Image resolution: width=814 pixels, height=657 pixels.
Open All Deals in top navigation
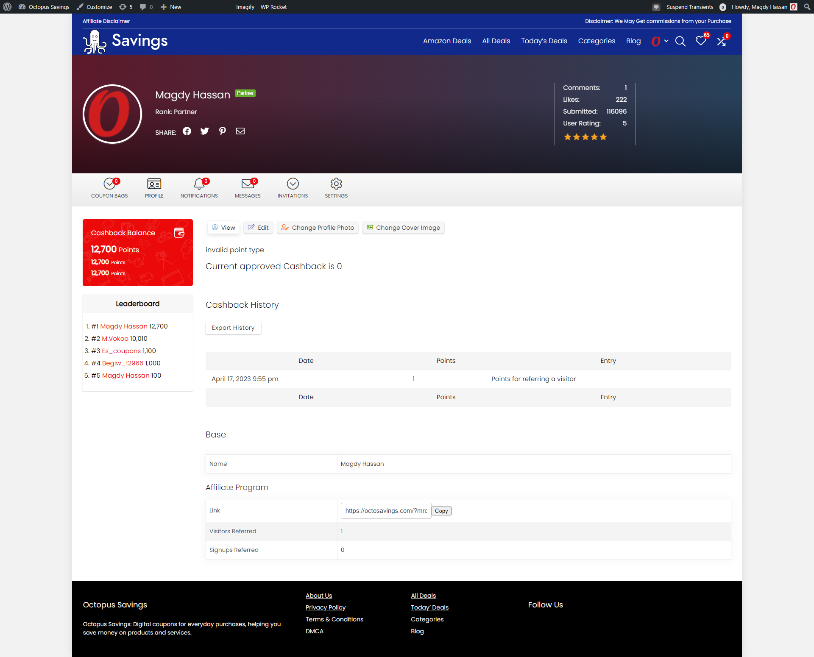coord(496,41)
